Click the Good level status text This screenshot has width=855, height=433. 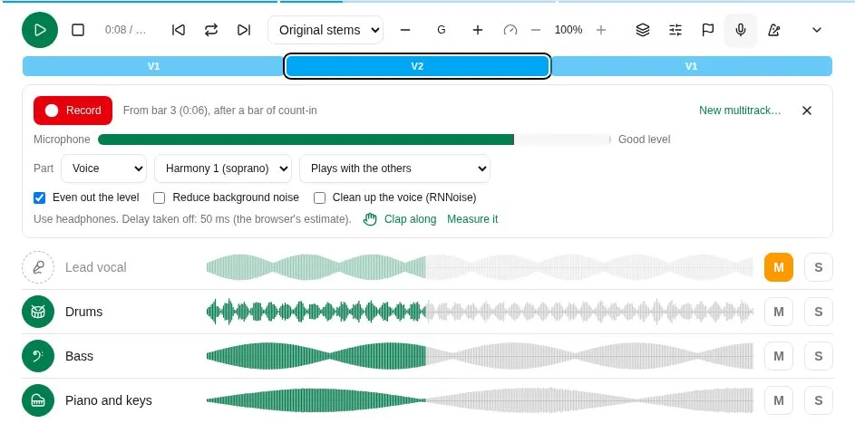(644, 140)
